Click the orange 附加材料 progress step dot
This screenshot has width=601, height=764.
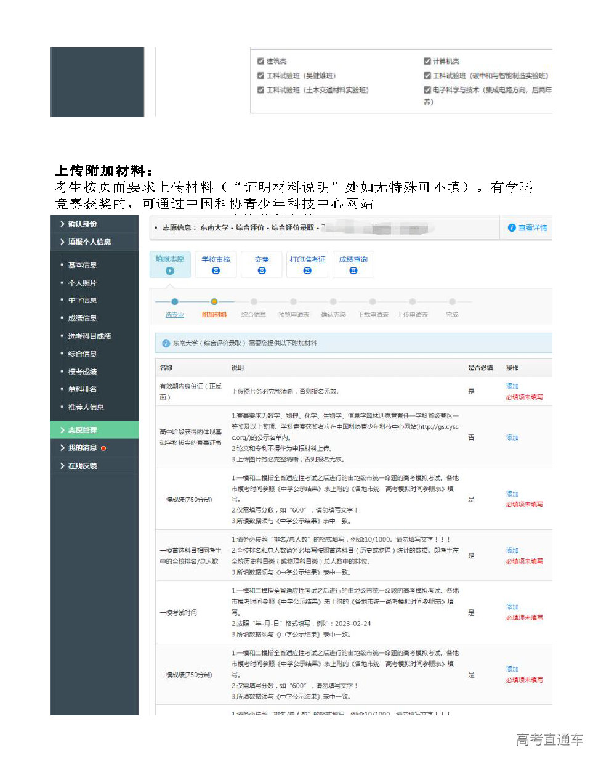214,302
